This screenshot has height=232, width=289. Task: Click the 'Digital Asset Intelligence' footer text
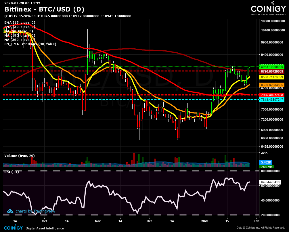[45, 228]
